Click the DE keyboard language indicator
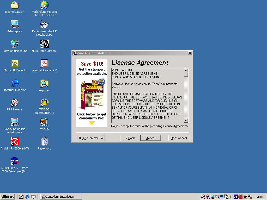The image size is (267, 200). coord(235,197)
